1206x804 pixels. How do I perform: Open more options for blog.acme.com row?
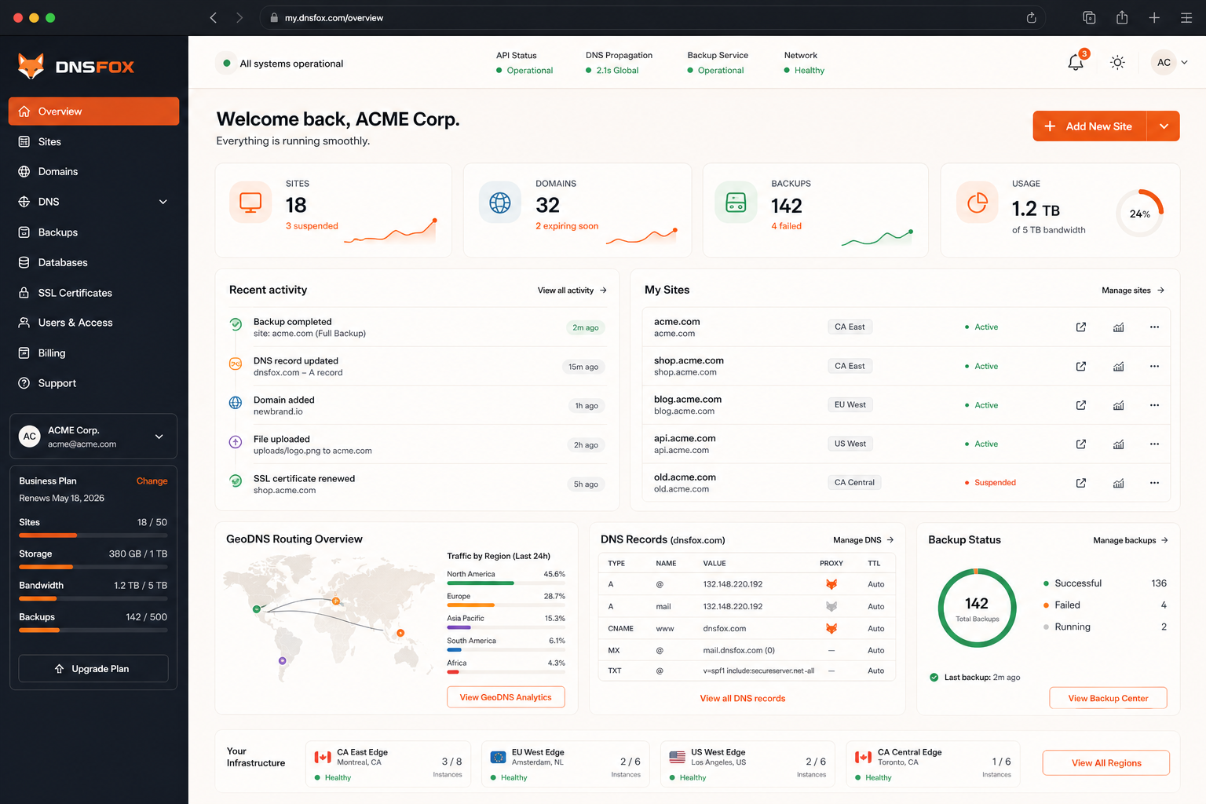pos(1154,405)
